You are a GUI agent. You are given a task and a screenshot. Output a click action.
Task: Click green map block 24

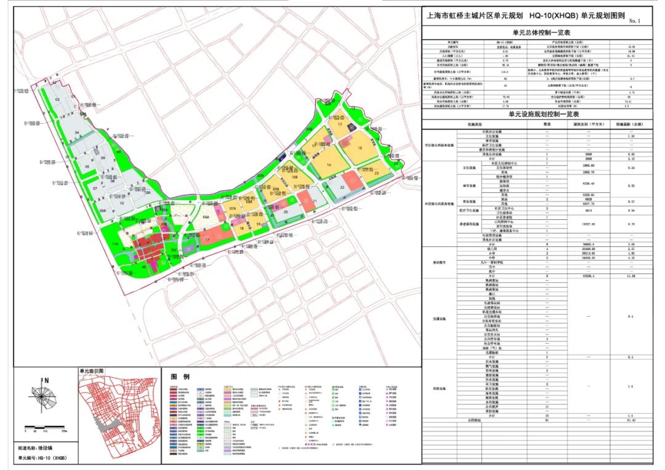coord(396,164)
